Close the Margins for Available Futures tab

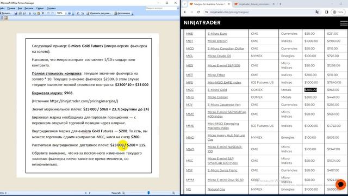click(x=229, y=4)
